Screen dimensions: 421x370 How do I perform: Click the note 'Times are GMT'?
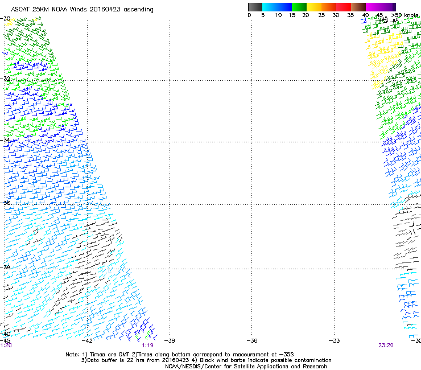(110, 355)
